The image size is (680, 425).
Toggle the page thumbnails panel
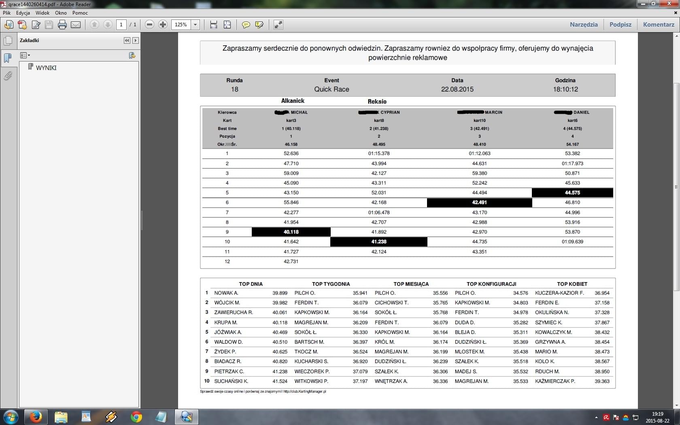coord(8,40)
